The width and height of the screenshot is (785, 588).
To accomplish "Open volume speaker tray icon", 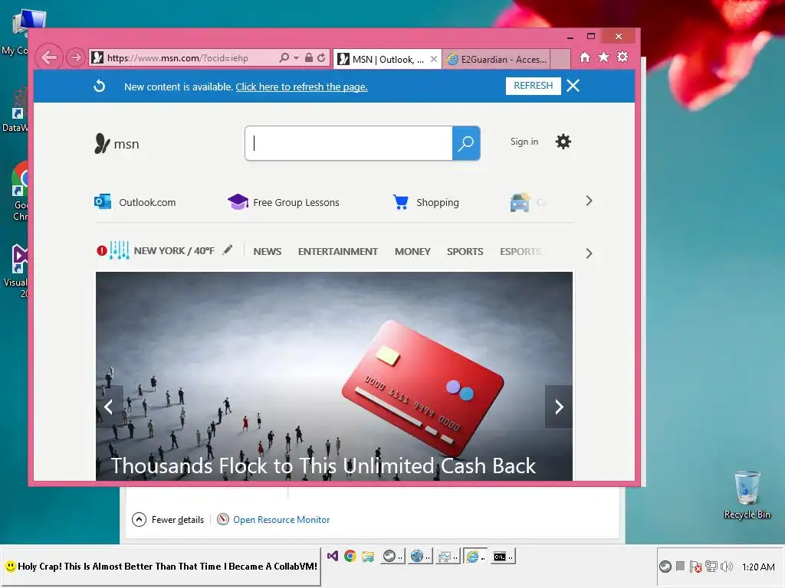I will [x=727, y=567].
